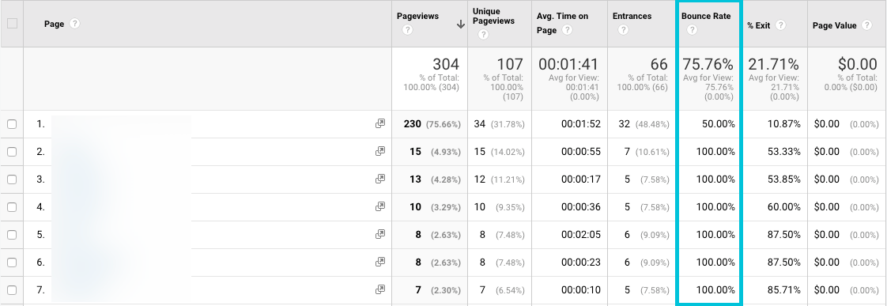Check the checkbox for row 6

click(x=12, y=263)
